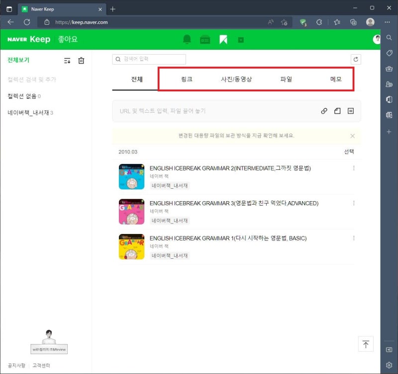This screenshot has width=398, height=374.
Task: Open the tab actions menu icon
Action: coord(9,9)
